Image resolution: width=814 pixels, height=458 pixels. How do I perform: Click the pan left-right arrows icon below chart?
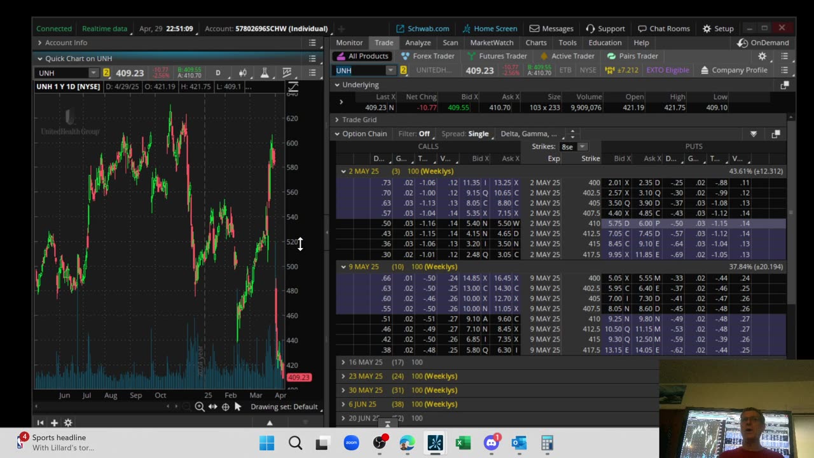tap(212, 406)
